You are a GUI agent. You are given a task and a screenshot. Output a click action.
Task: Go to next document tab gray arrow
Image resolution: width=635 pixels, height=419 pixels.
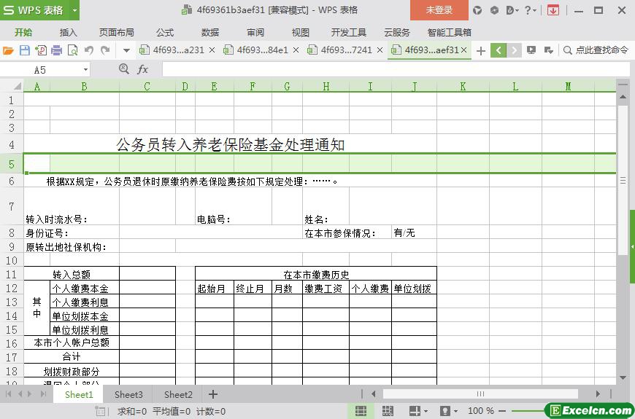coord(514,50)
